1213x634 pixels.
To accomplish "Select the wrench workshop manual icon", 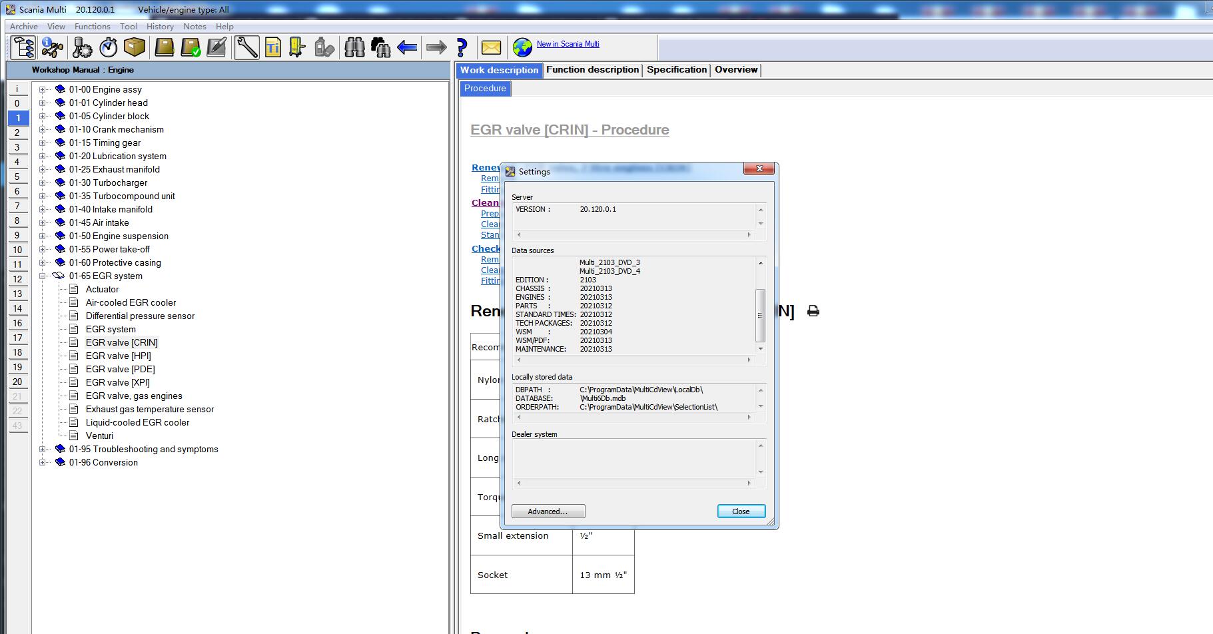I will point(246,47).
